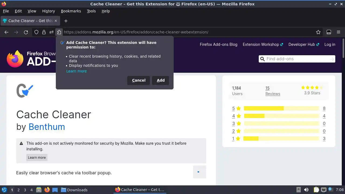The image size is (345, 194).
Task: Close the Cache Cleaner tab
Action: (56, 21)
